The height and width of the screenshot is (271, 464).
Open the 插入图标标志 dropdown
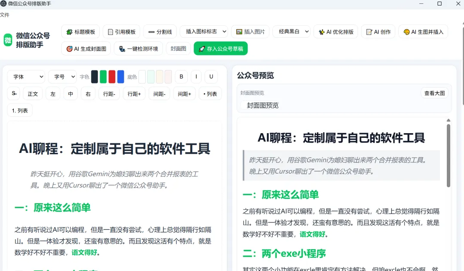click(204, 31)
